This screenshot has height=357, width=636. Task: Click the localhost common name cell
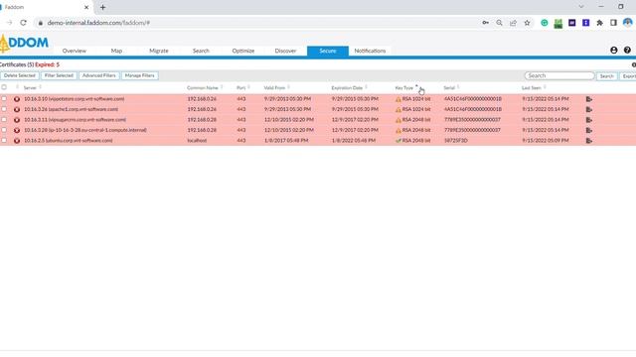click(x=197, y=141)
